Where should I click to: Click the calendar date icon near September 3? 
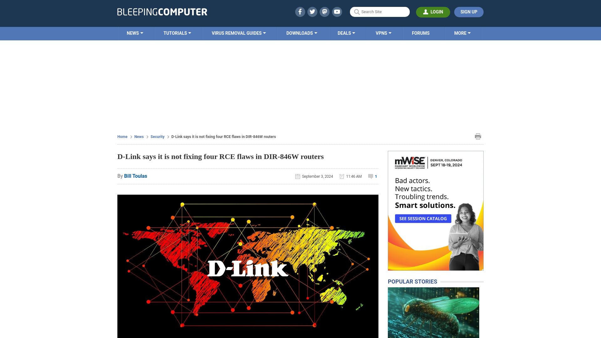pos(297,176)
